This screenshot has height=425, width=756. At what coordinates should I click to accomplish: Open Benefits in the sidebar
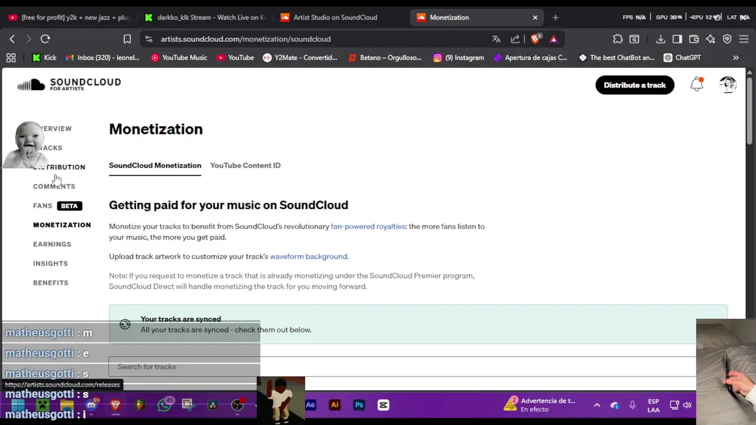pyautogui.click(x=51, y=283)
